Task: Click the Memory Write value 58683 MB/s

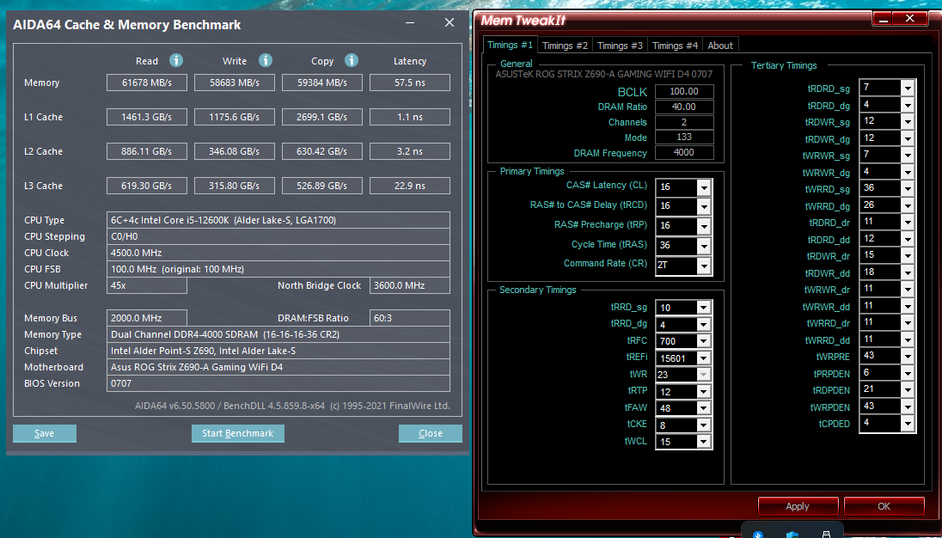Action: point(235,83)
